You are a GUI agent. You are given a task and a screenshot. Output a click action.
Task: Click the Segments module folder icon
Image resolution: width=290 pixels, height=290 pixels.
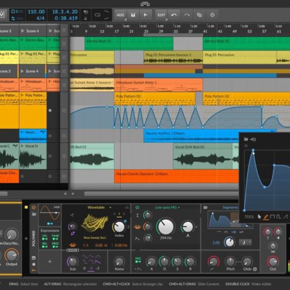[205, 208]
